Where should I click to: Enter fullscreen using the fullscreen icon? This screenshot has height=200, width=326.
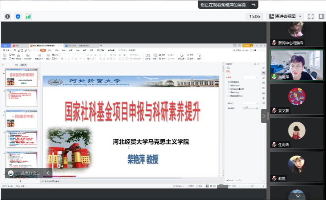pos(311,16)
